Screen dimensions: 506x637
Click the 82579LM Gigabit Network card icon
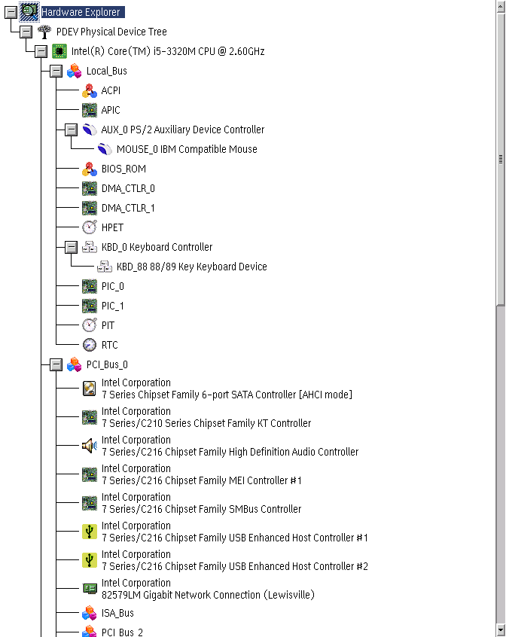tap(90, 588)
